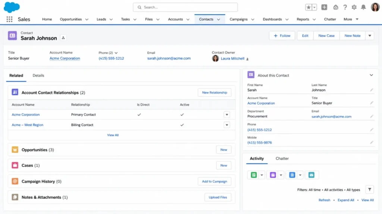
Task: Click the Campaign History target icon
Action: click(x=15, y=181)
